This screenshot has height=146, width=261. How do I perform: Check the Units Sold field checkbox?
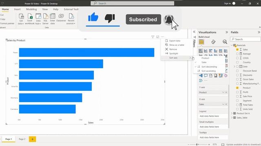(x=237, y=109)
